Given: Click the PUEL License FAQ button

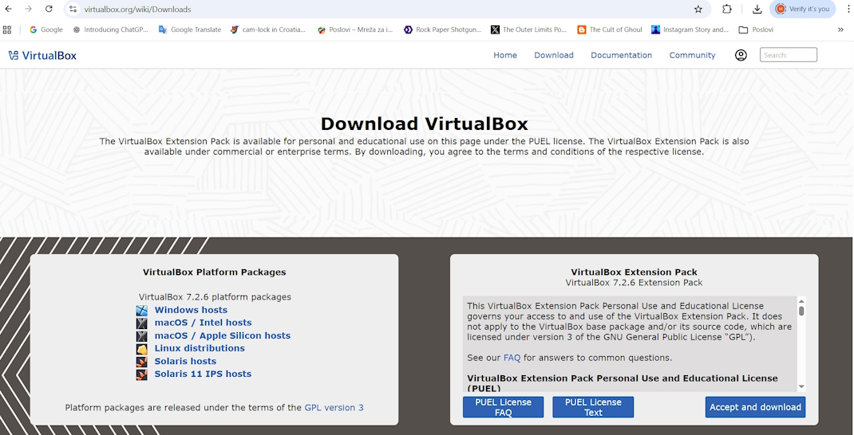Looking at the screenshot, I should [x=504, y=407].
